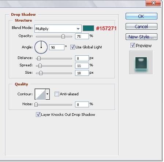
Task: Focus the Size value field
Action: point(82,73)
